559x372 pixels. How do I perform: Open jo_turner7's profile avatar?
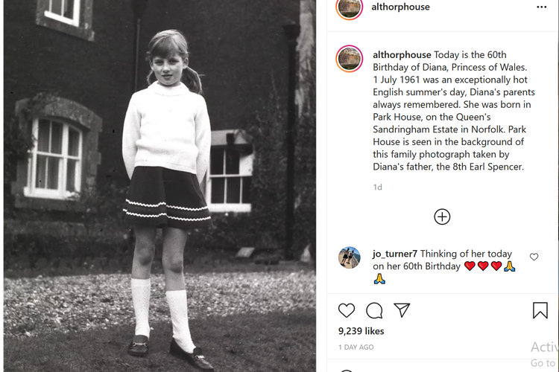point(350,257)
